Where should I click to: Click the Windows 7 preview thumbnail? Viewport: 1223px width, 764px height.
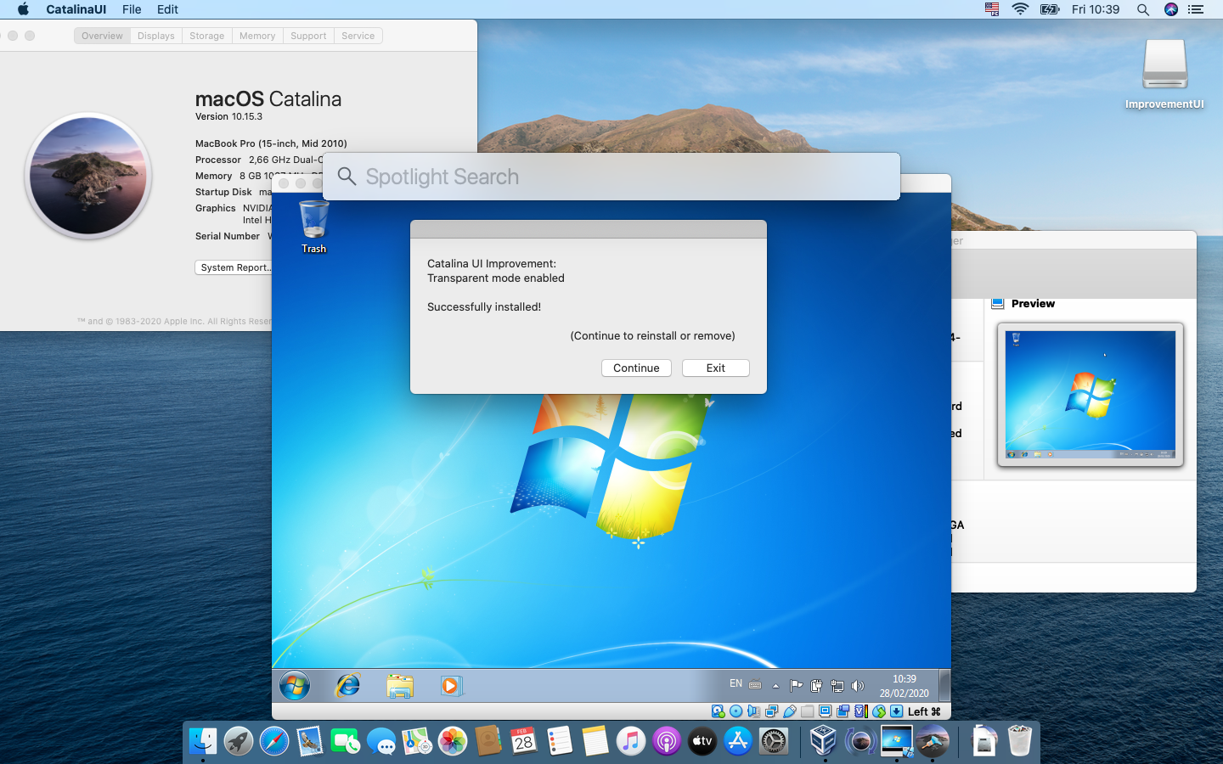[1091, 395]
